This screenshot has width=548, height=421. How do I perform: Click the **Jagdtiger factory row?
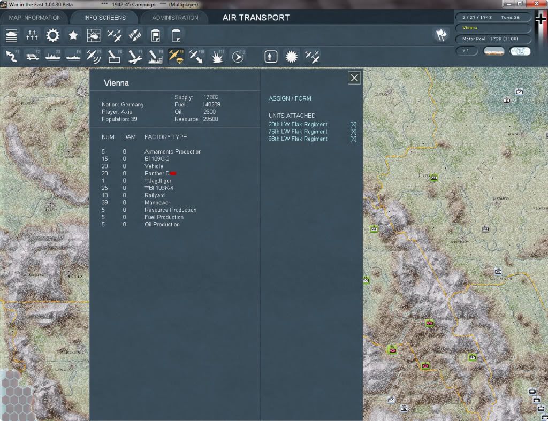click(x=136, y=181)
